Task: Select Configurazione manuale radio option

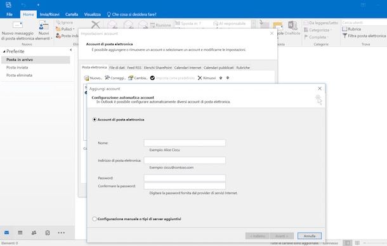Action: pos(95,219)
